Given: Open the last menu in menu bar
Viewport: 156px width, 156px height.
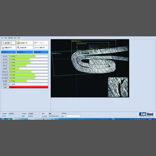Looking at the screenshot, I should tap(19, 38).
